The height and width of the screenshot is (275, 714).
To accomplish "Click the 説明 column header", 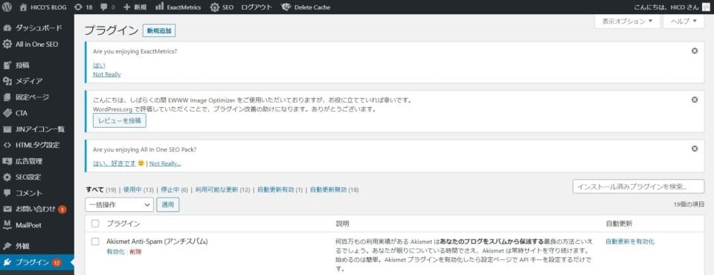I will (342, 224).
